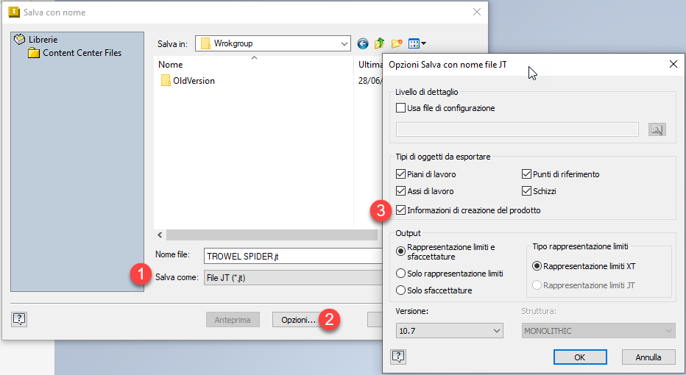The width and height of the screenshot is (686, 375).
Task: Select Rappresentazione limiti e sfaccettature option
Action: pos(400,251)
